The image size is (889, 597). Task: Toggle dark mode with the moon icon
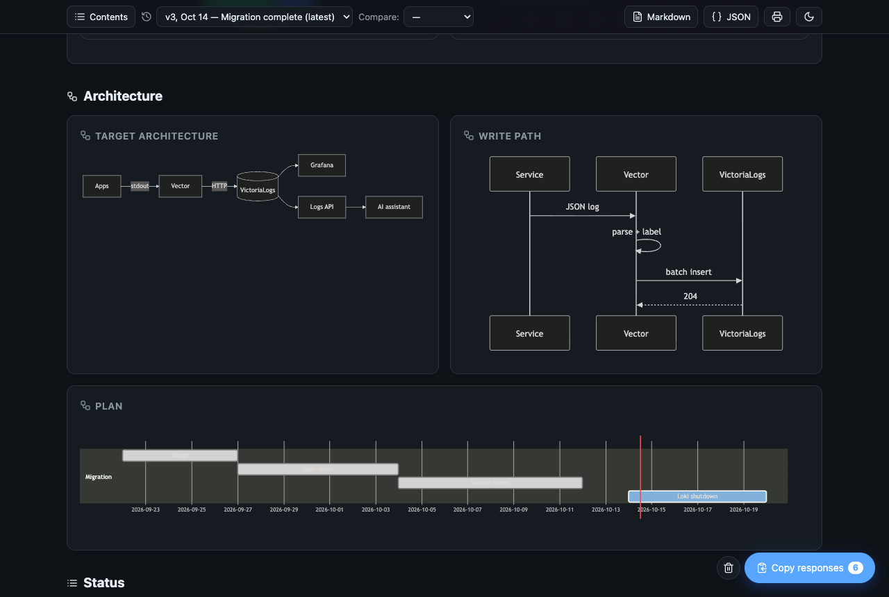[x=809, y=17]
